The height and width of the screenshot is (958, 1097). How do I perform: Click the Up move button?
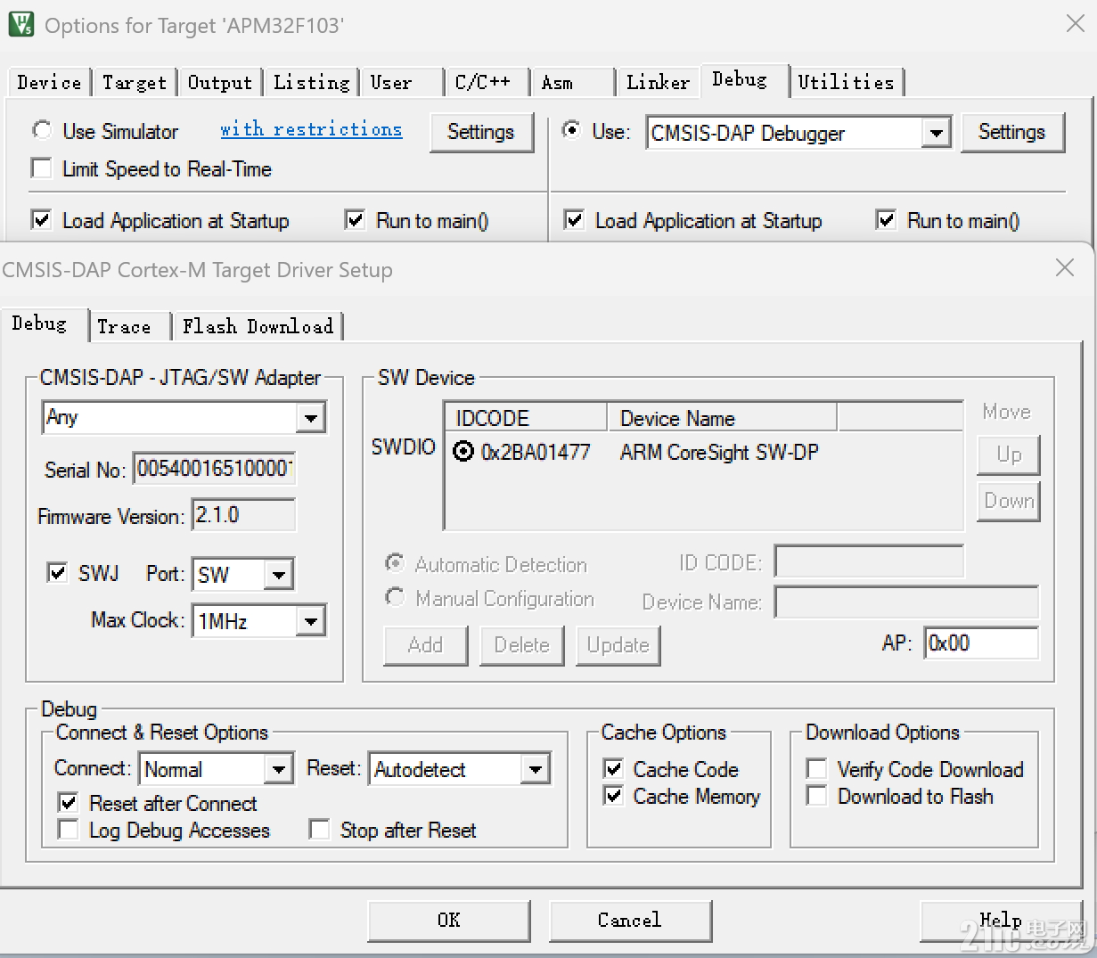click(1009, 454)
